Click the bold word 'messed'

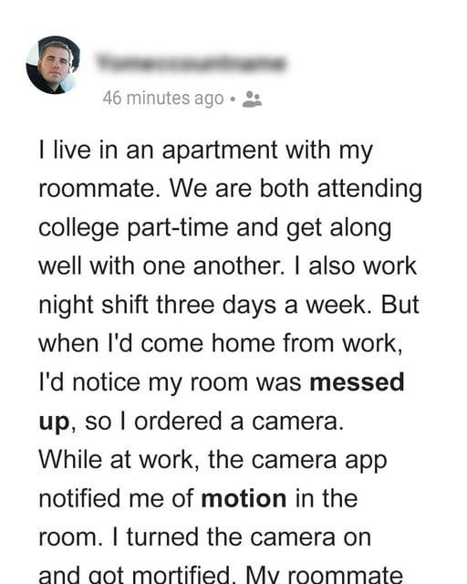[x=357, y=382]
